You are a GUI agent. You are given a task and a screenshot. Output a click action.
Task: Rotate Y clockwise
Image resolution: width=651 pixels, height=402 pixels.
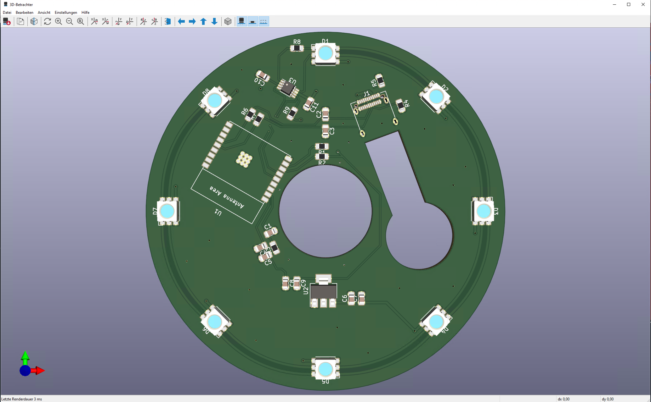(119, 21)
